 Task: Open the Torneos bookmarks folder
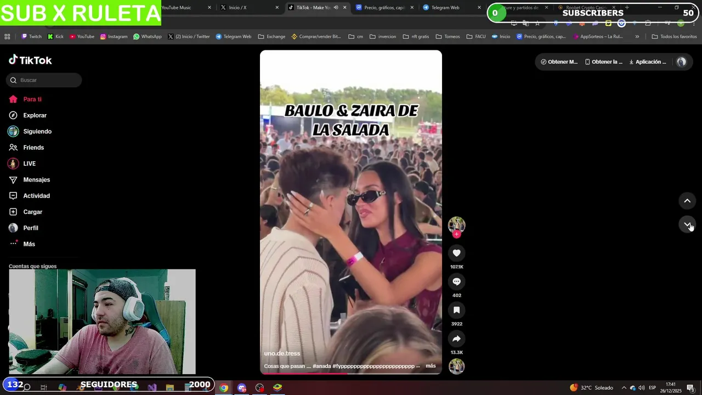click(x=448, y=37)
